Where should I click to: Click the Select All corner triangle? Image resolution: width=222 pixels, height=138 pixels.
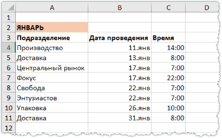pos(11,8)
